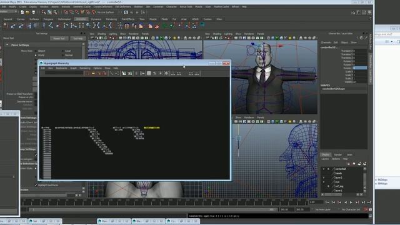Play the animation forwards

pyautogui.click(x=351, y=202)
